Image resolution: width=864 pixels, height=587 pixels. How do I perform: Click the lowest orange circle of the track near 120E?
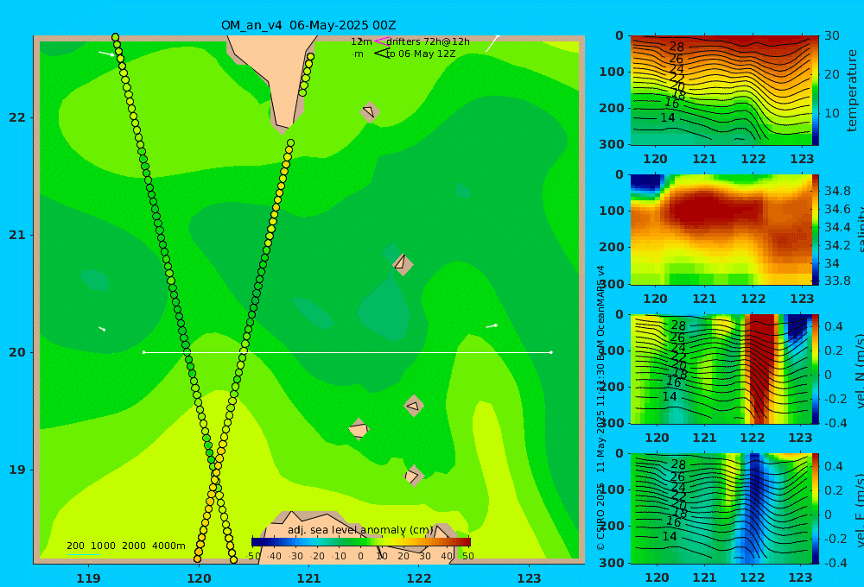(x=197, y=559)
